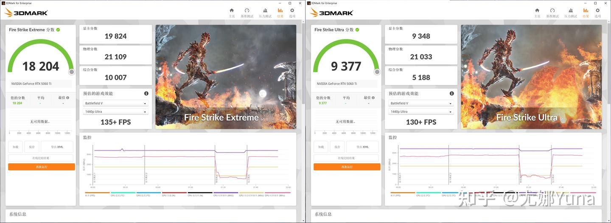Toggle GPU 内存时钟频率 yellow legend in Extreme monitoring chart
Screen dimensions: 611x223
(x=251, y=194)
